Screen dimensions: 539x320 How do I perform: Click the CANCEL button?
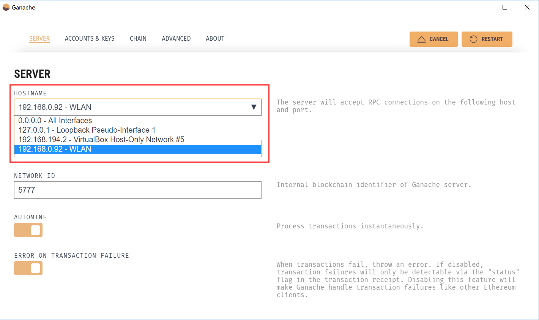pyautogui.click(x=433, y=39)
